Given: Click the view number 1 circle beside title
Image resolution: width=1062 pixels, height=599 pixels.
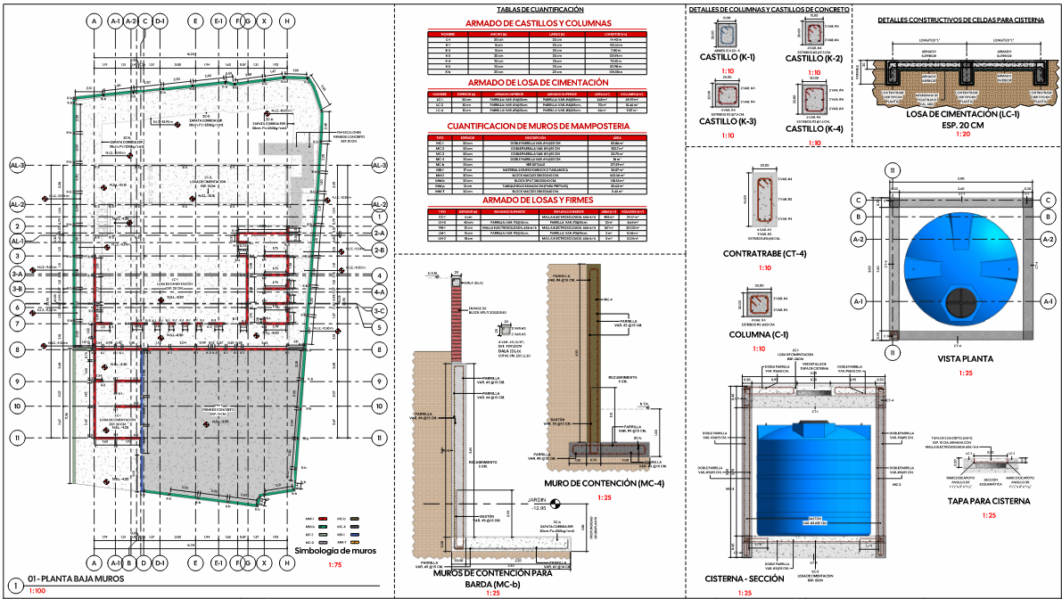Looking at the screenshot, I should (14, 586).
